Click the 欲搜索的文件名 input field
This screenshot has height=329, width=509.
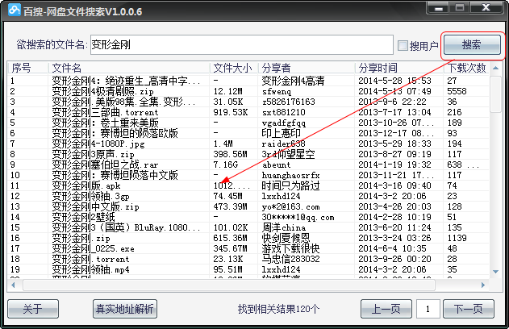click(240, 45)
